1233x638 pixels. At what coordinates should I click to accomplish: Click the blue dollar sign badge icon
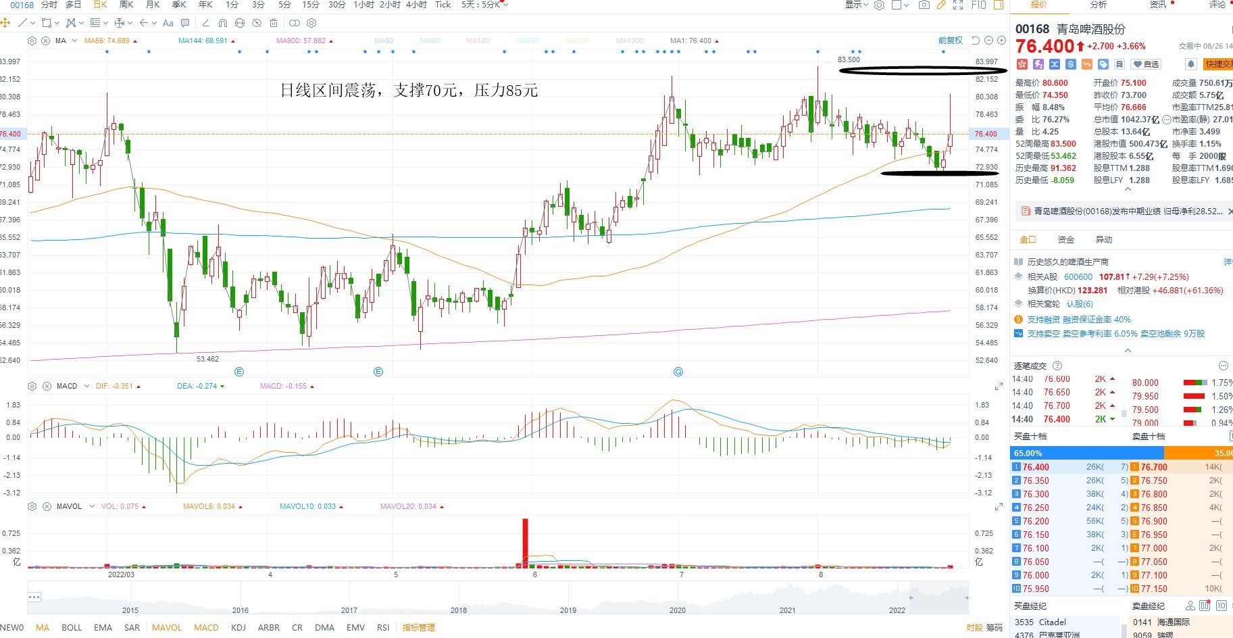click(1071, 64)
